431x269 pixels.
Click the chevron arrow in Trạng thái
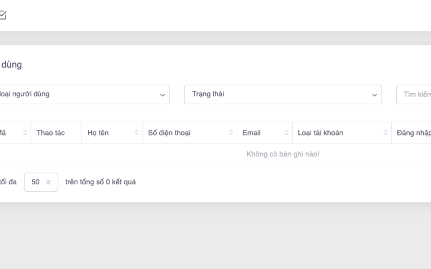374,95
